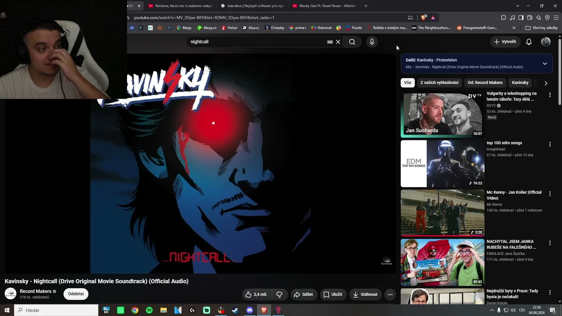
Task: Click the Odebírat subscribe button
Action: pyautogui.click(x=76, y=294)
